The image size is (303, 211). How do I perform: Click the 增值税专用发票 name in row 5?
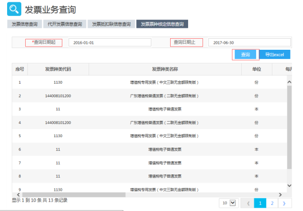164,136
